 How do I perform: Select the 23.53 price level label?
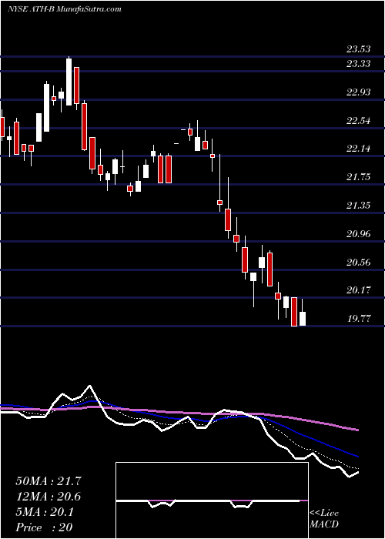(x=359, y=49)
